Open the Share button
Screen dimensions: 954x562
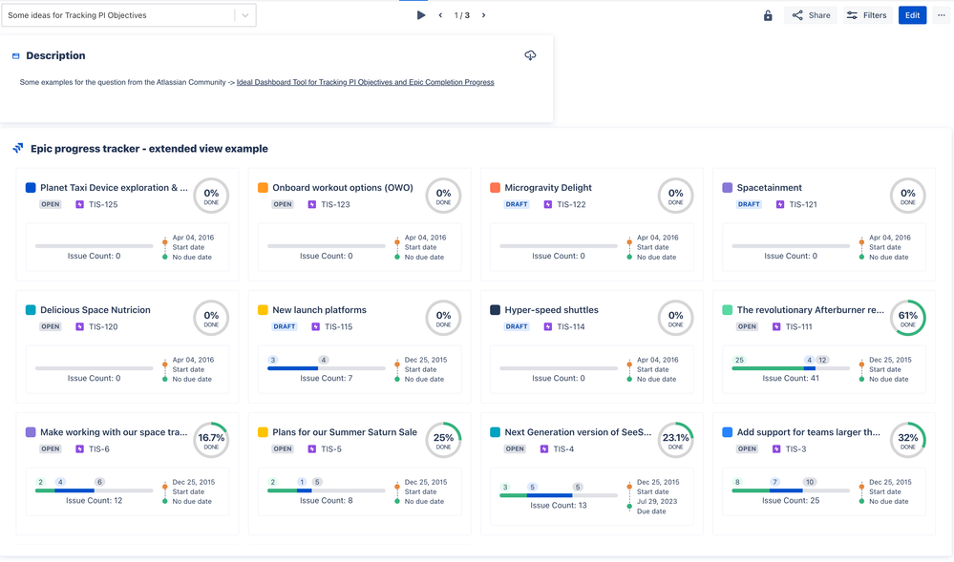[x=811, y=15]
